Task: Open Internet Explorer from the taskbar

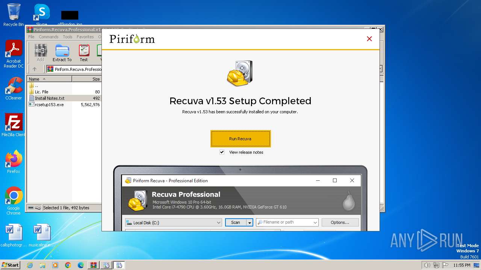Action: [x=30, y=265]
